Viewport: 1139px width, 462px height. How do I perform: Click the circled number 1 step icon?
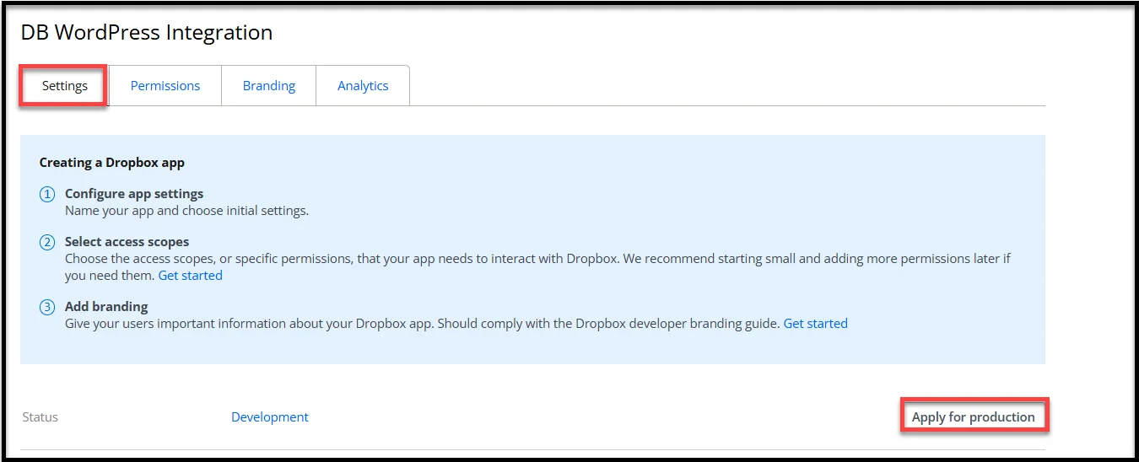point(47,195)
